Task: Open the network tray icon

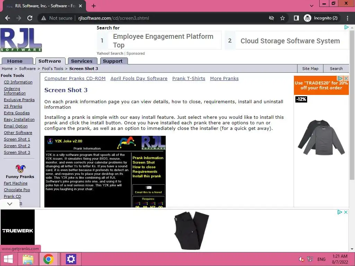Action: (310, 259)
